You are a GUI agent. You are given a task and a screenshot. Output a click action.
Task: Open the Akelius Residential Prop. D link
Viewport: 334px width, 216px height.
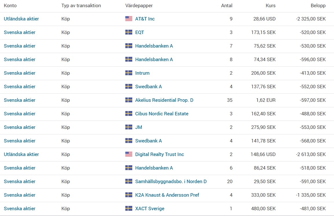tap(164, 100)
